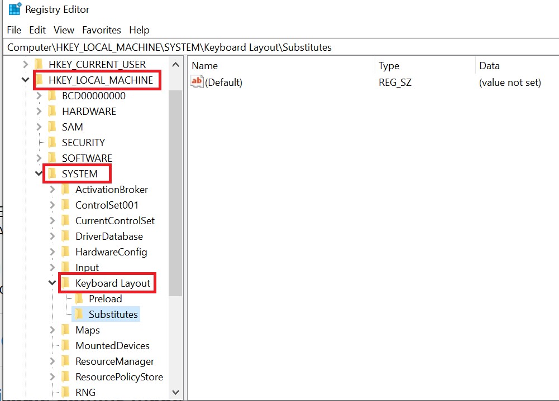Screen dimensions: 559x401
Task: Expand the ActivationBroker chevron
Action: click(x=52, y=190)
